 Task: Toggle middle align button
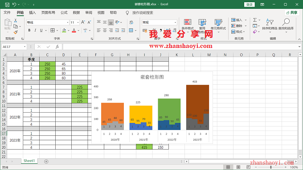[x=105, y=22]
